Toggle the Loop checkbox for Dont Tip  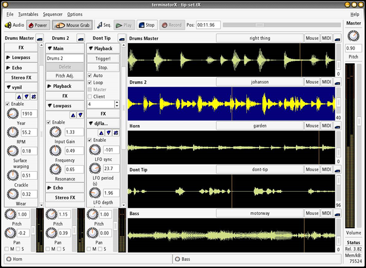pyautogui.click(x=90, y=83)
